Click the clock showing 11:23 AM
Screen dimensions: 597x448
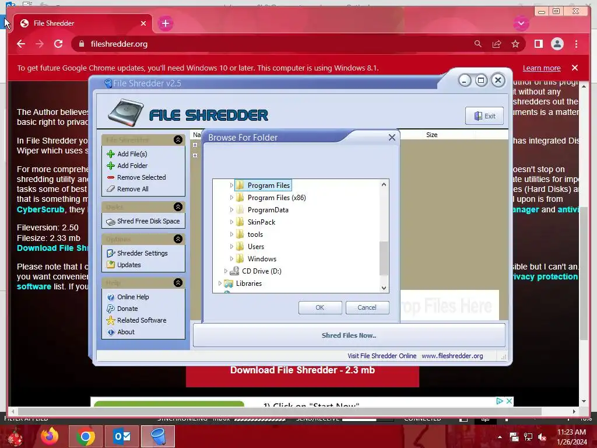pos(571,432)
